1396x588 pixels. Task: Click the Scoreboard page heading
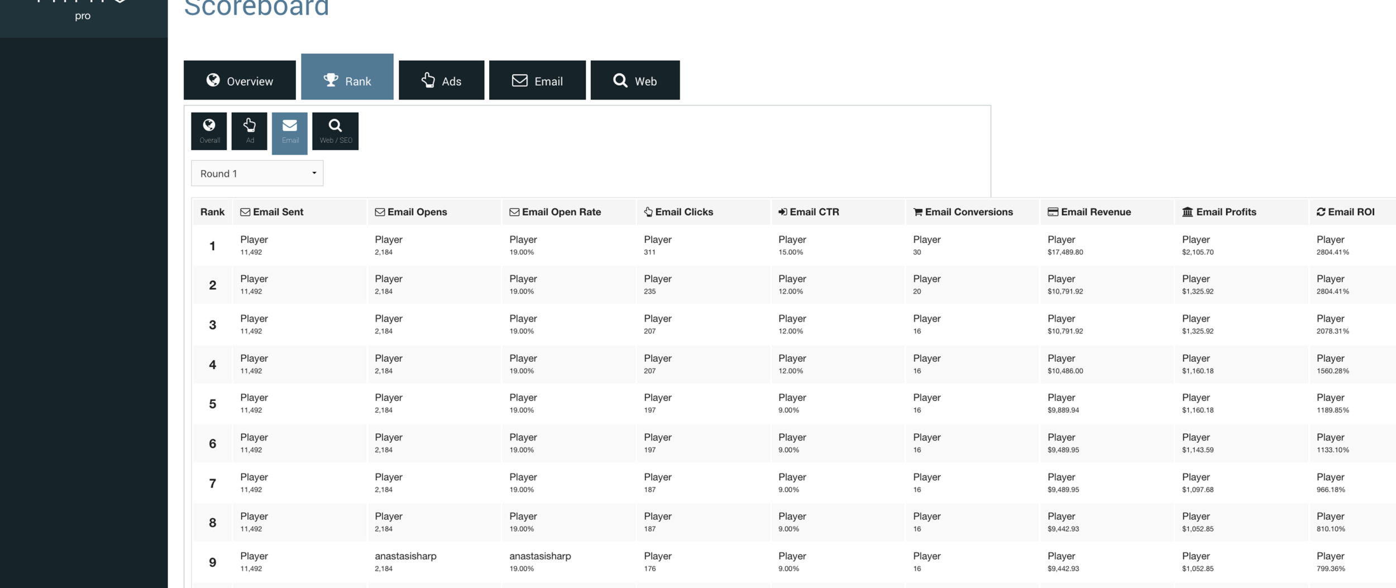tap(256, 8)
